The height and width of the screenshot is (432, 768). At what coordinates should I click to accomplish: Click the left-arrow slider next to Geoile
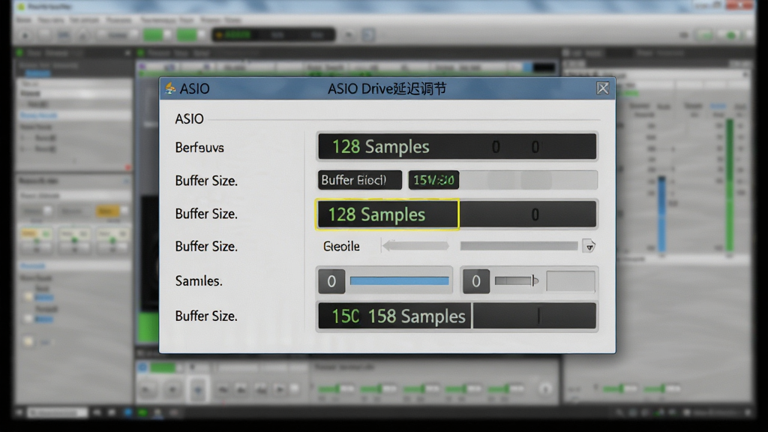415,246
